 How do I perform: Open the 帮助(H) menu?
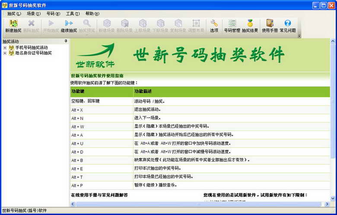(x=92, y=14)
